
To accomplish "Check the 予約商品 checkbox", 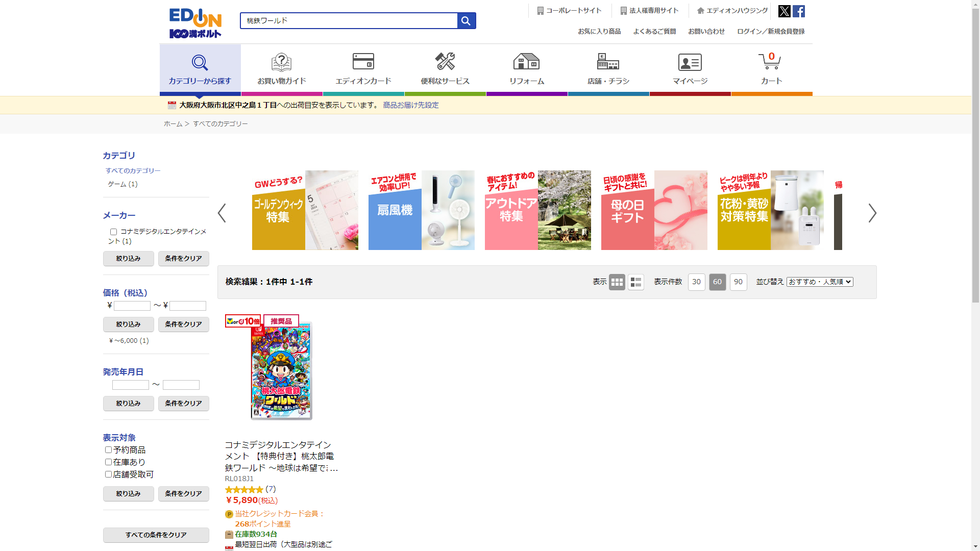I will 108,450.
